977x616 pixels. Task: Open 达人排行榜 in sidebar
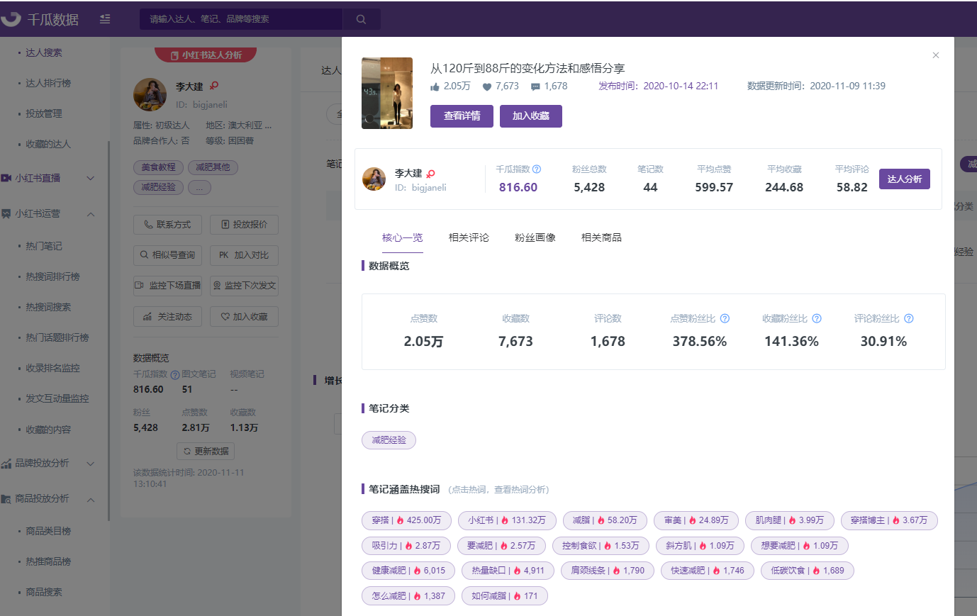point(48,83)
